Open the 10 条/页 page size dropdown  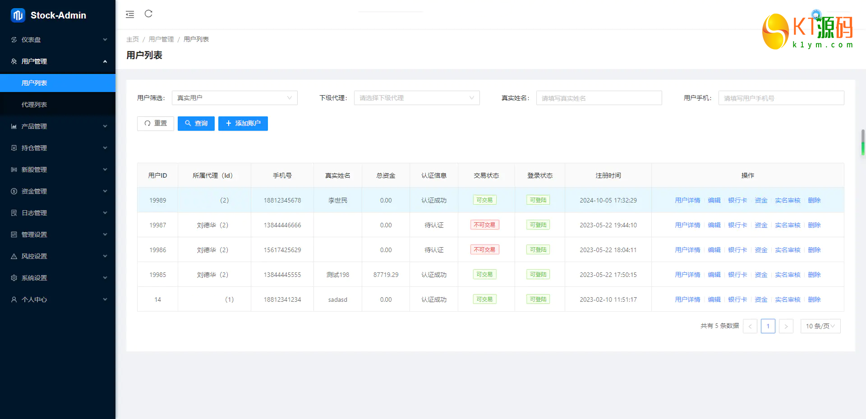click(x=820, y=326)
